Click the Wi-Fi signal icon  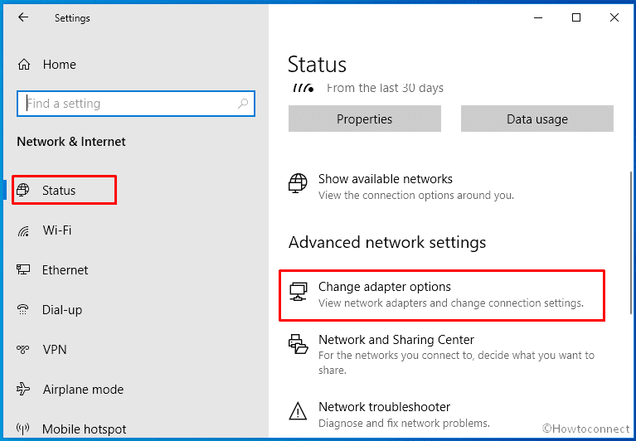tap(23, 231)
